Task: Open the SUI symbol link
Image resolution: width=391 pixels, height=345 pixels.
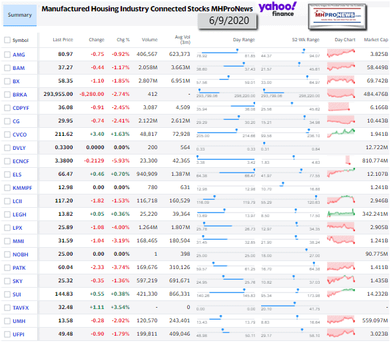Action: click(17, 294)
